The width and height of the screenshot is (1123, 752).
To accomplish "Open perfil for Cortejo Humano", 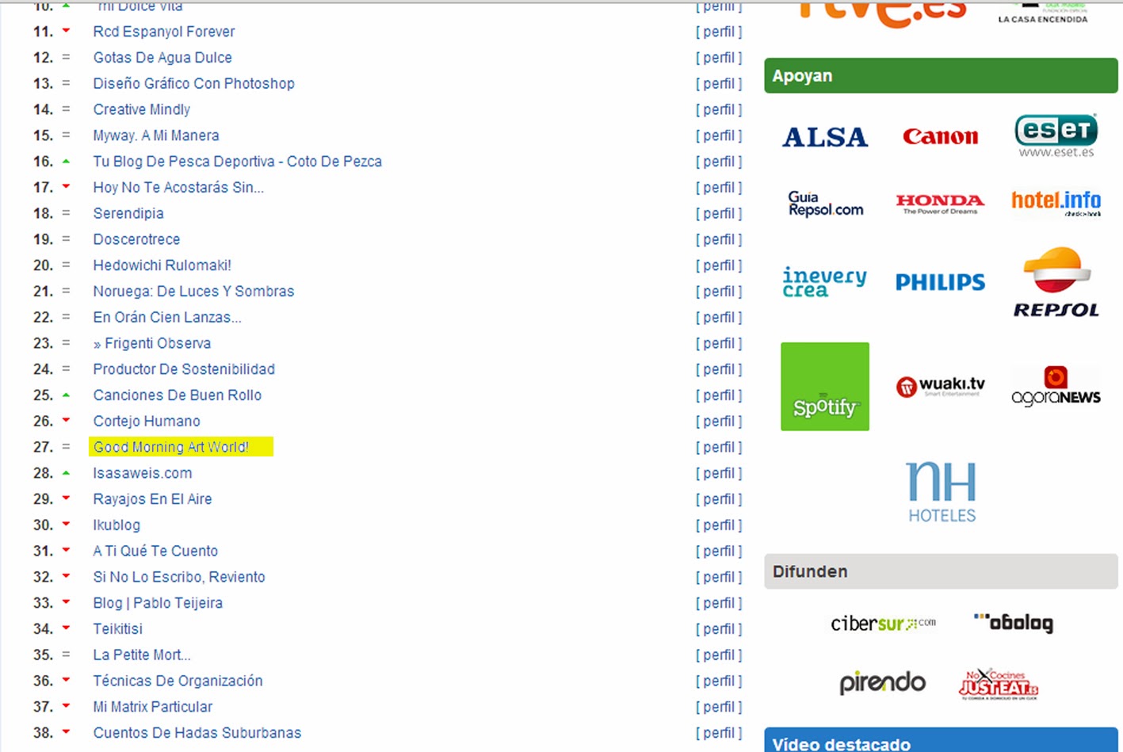I will (x=719, y=422).
